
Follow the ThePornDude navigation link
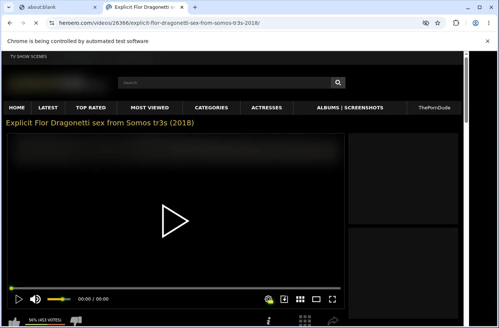[434, 108]
